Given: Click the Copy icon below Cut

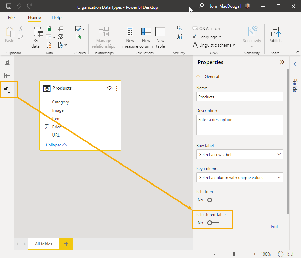Looking at the screenshot, I should pos(21,37).
